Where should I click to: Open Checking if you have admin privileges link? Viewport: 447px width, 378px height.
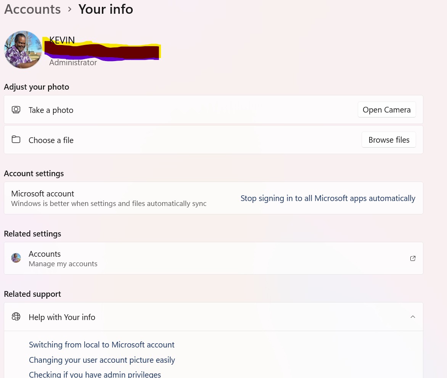click(x=95, y=375)
